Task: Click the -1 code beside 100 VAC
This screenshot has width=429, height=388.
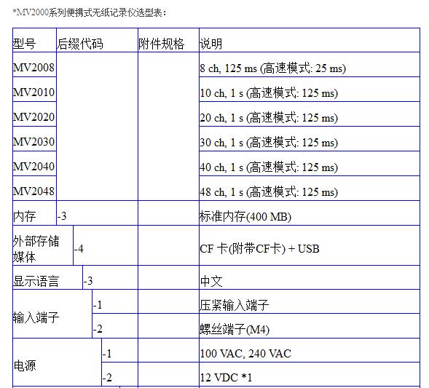Action: click(119, 350)
